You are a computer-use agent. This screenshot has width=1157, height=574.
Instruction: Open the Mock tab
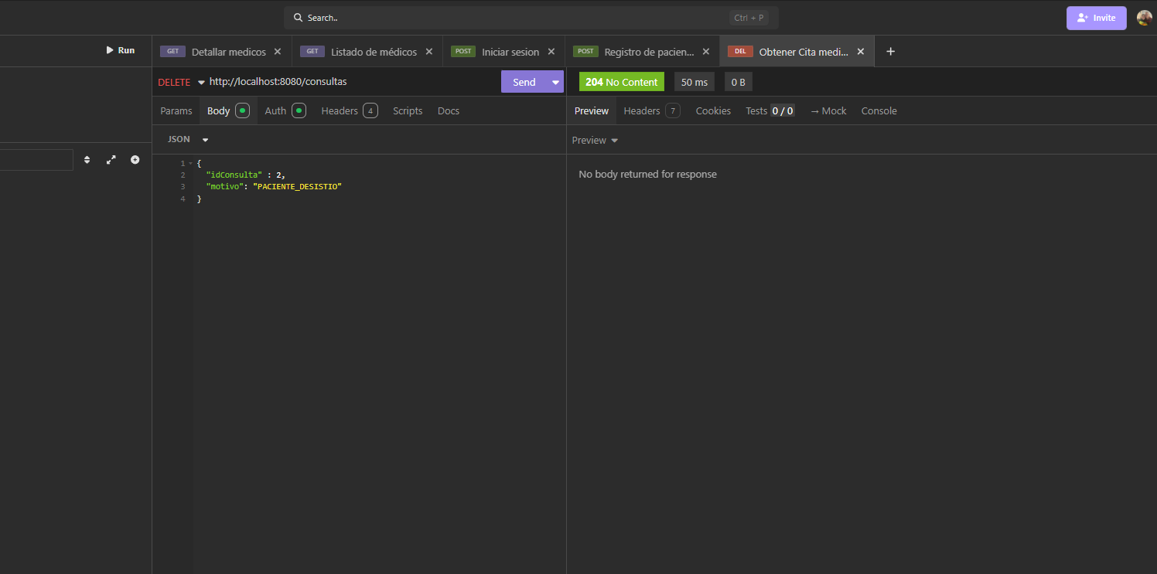828,110
